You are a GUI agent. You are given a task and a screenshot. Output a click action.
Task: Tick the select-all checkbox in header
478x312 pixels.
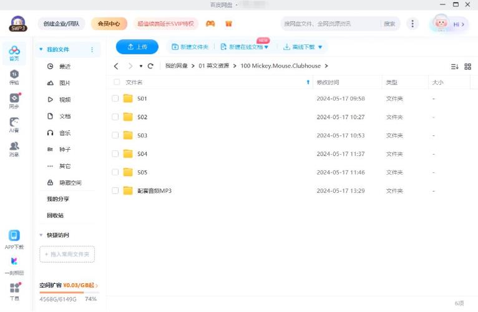click(117, 82)
